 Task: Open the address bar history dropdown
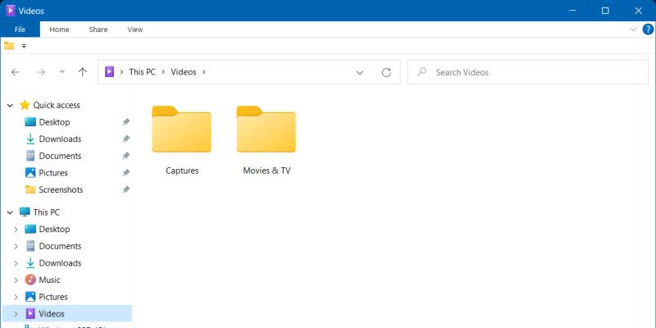[359, 72]
